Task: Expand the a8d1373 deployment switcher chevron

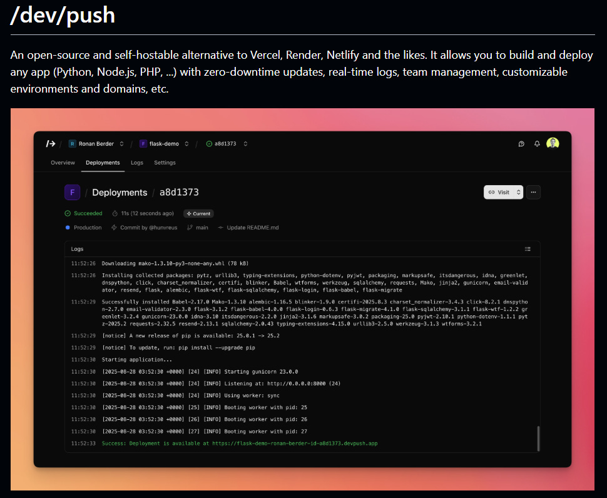Action: click(x=245, y=143)
